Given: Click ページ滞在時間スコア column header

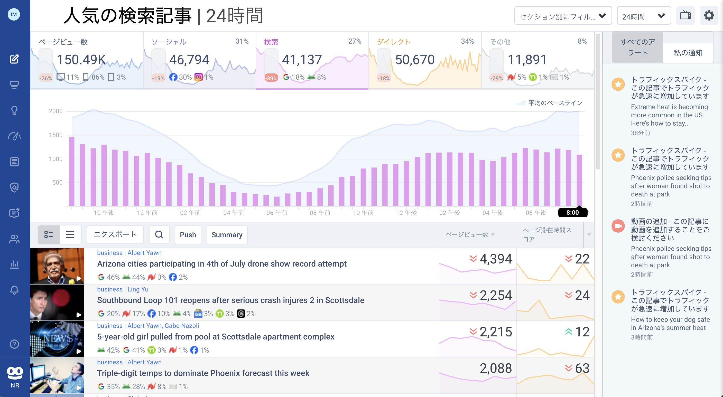Looking at the screenshot, I should (547, 234).
